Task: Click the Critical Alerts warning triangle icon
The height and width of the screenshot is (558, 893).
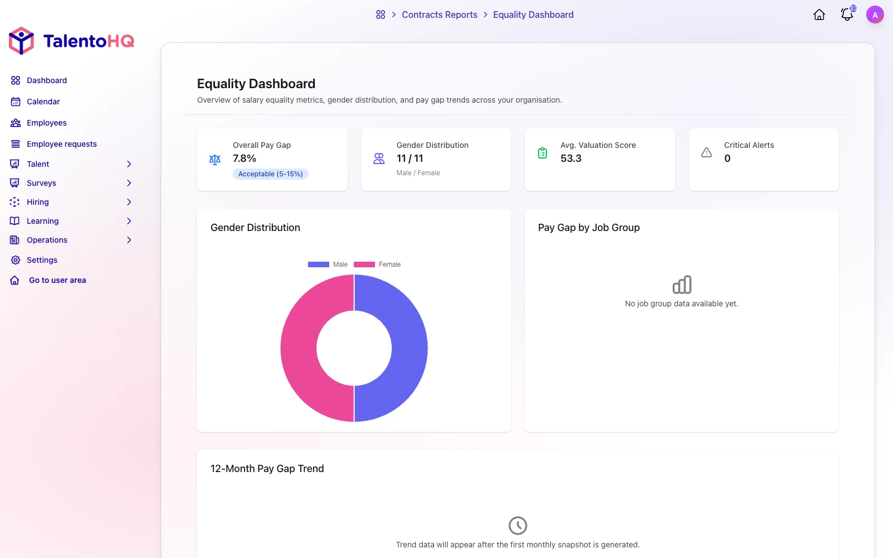Action: pos(707,152)
